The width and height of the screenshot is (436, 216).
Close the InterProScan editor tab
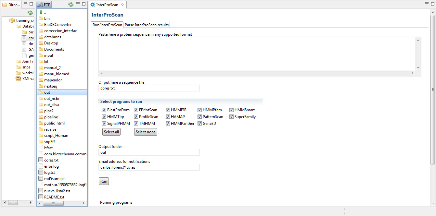122,5
